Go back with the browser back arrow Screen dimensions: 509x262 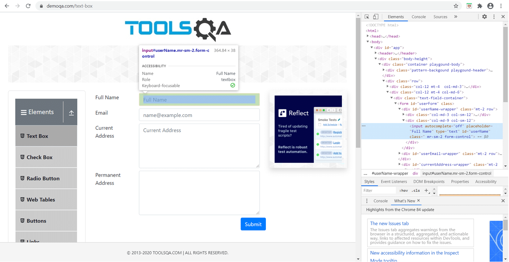7,6
